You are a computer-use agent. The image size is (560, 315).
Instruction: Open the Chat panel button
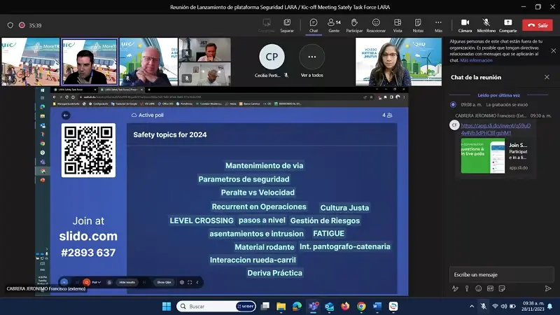click(313, 26)
